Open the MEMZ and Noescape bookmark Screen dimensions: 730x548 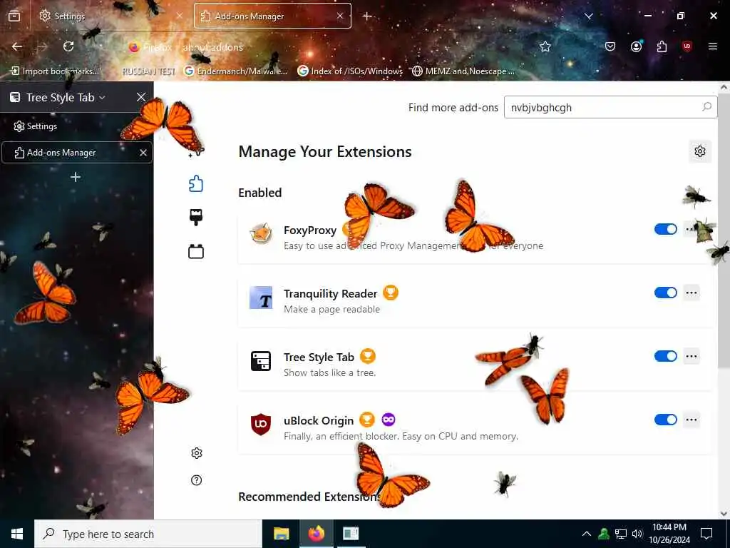463,71
